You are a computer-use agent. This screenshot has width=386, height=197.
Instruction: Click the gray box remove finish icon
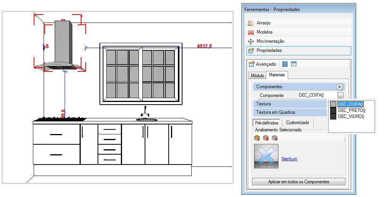coord(275,138)
